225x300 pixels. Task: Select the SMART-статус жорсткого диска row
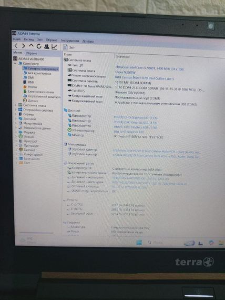click(x=88, y=191)
